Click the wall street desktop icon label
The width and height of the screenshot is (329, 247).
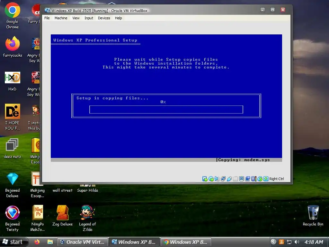tap(63, 190)
